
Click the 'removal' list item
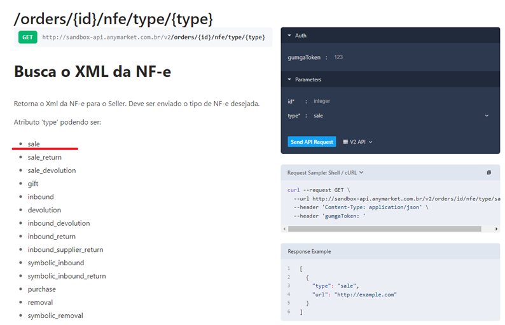[x=40, y=303]
